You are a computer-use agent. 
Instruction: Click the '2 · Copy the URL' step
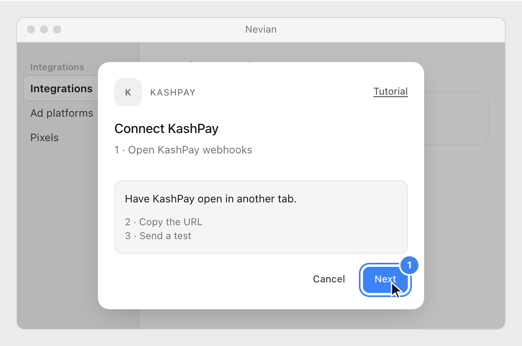164,222
